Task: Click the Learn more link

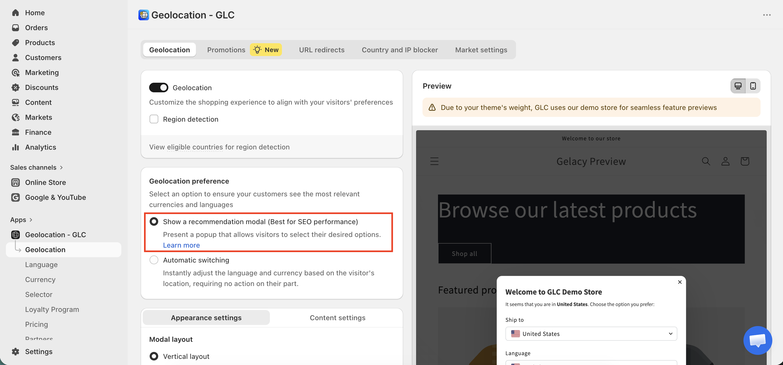Action: pyautogui.click(x=181, y=245)
